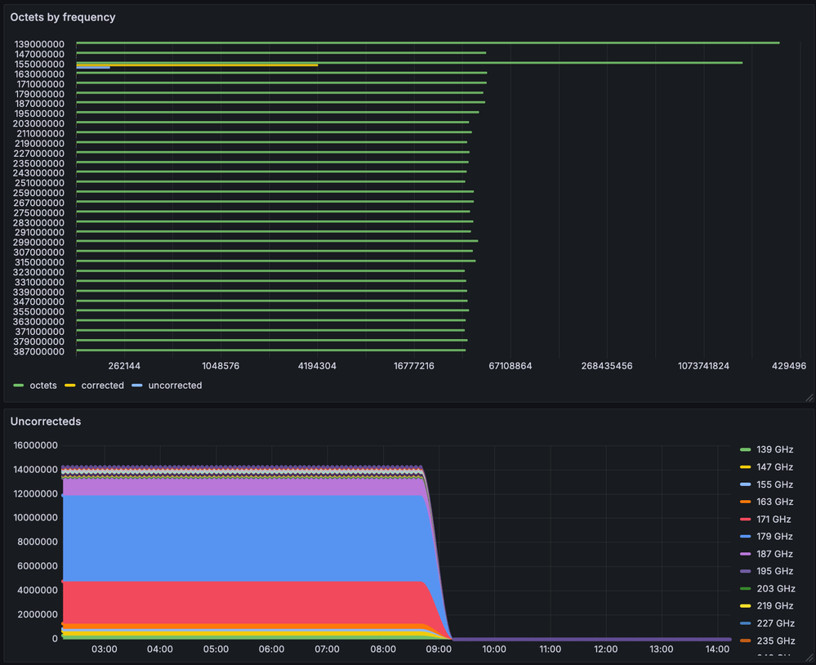Click the blue uncorrected legend color swatch
Viewport: 816px width, 665px height.
click(137, 386)
